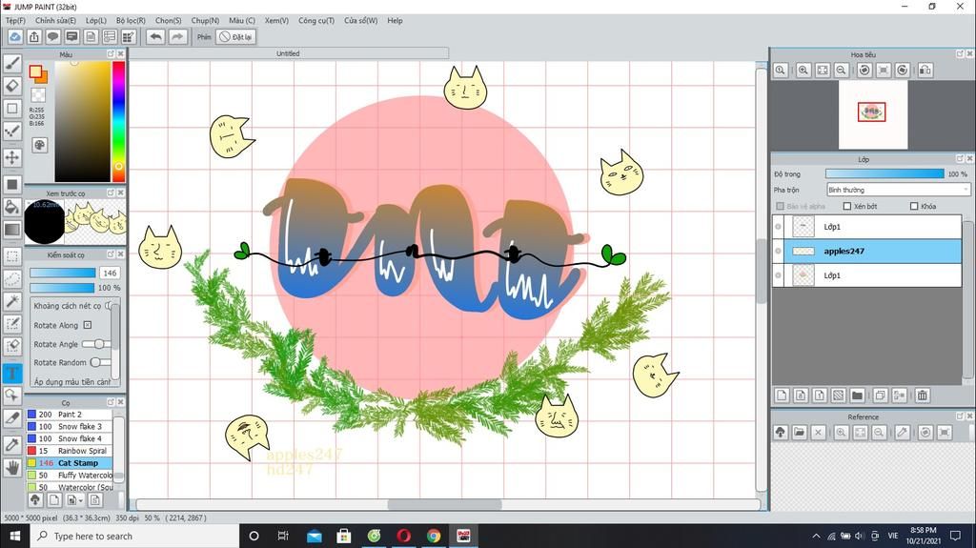This screenshot has height=548, width=976.
Task: Select the Paint 2 brush
Action: pos(69,415)
